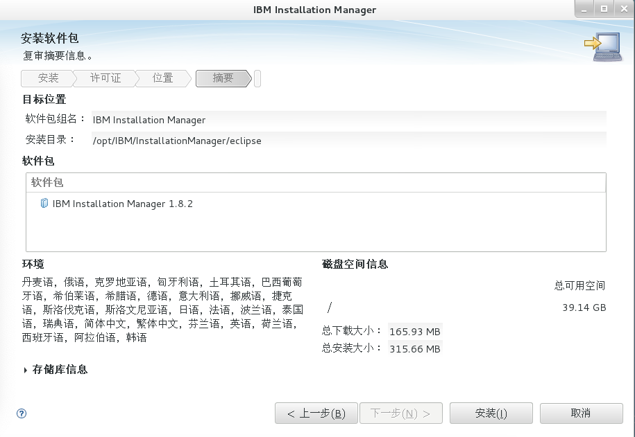
Task: Click the 39.14 GB available space value
Action: (x=584, y=307)
